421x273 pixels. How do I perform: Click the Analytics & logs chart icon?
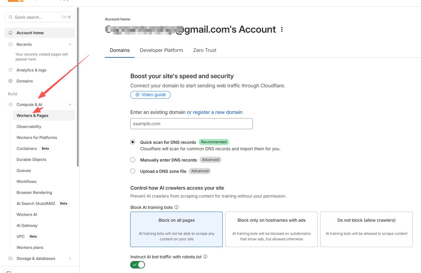coord(10,70)
